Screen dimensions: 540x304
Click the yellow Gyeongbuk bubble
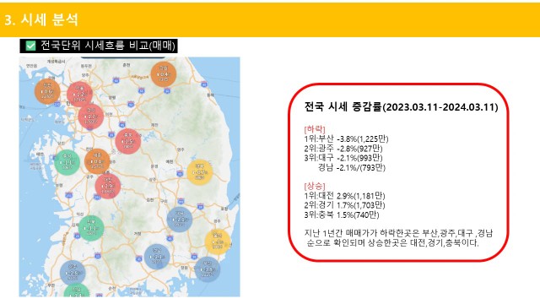coord(200,172)
